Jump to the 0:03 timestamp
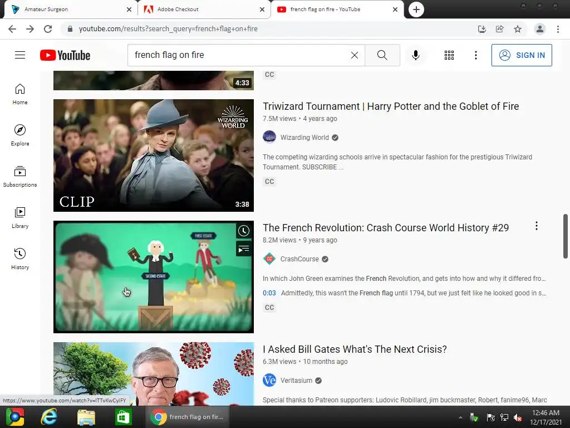This screenshot has height=428, width=570. click(x=269, y=293)
